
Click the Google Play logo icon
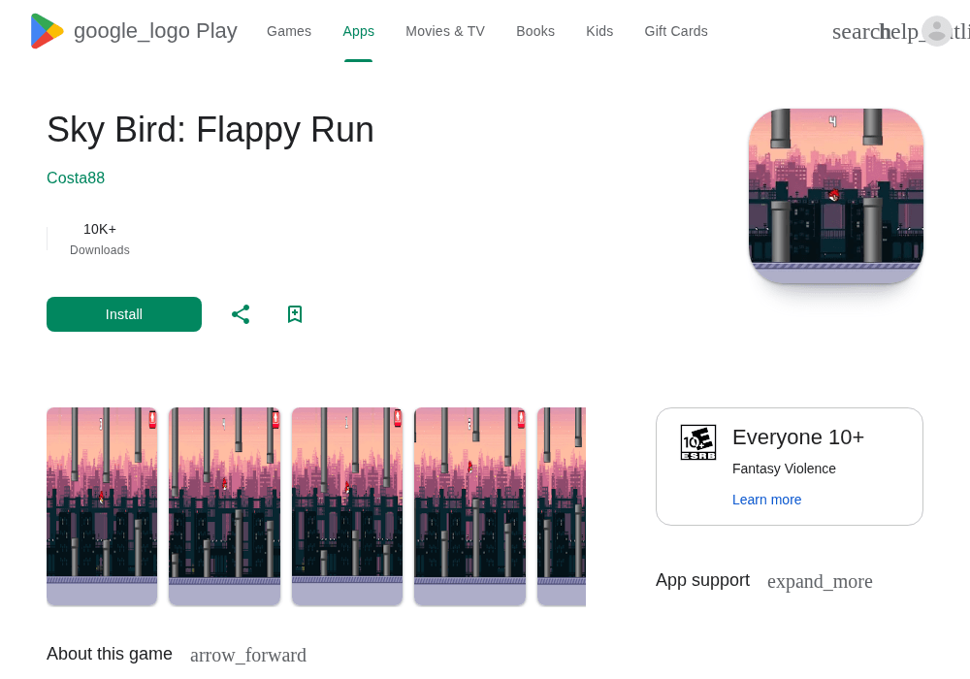47,31
